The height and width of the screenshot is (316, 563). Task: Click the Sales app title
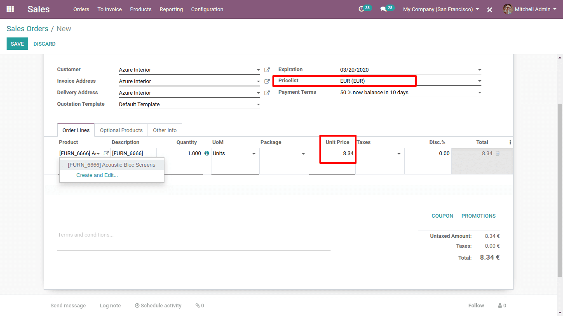pos(39,9)
